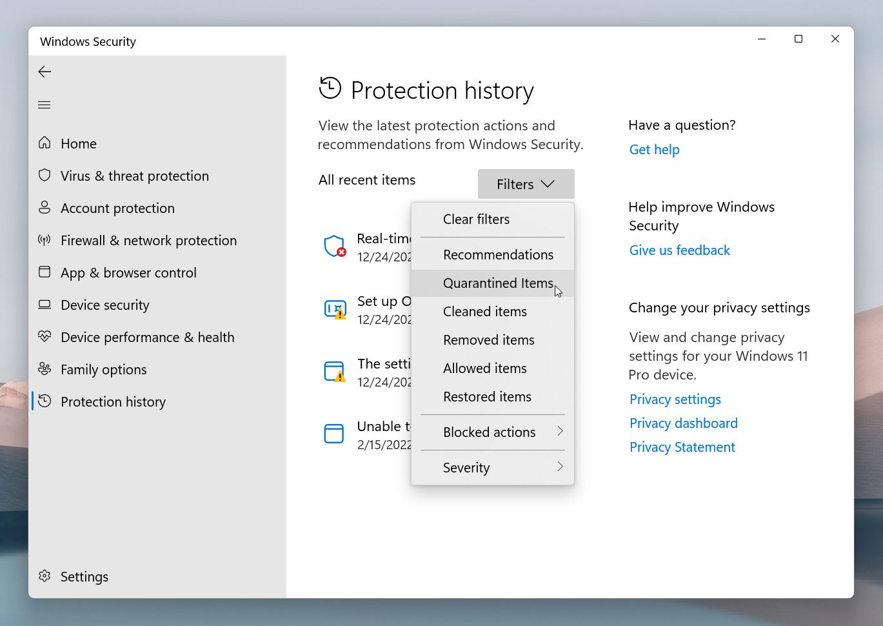The width and height of the screenshot is (883, 626).
Task: Open the Privacy settings link
Action: click(675, 399)
